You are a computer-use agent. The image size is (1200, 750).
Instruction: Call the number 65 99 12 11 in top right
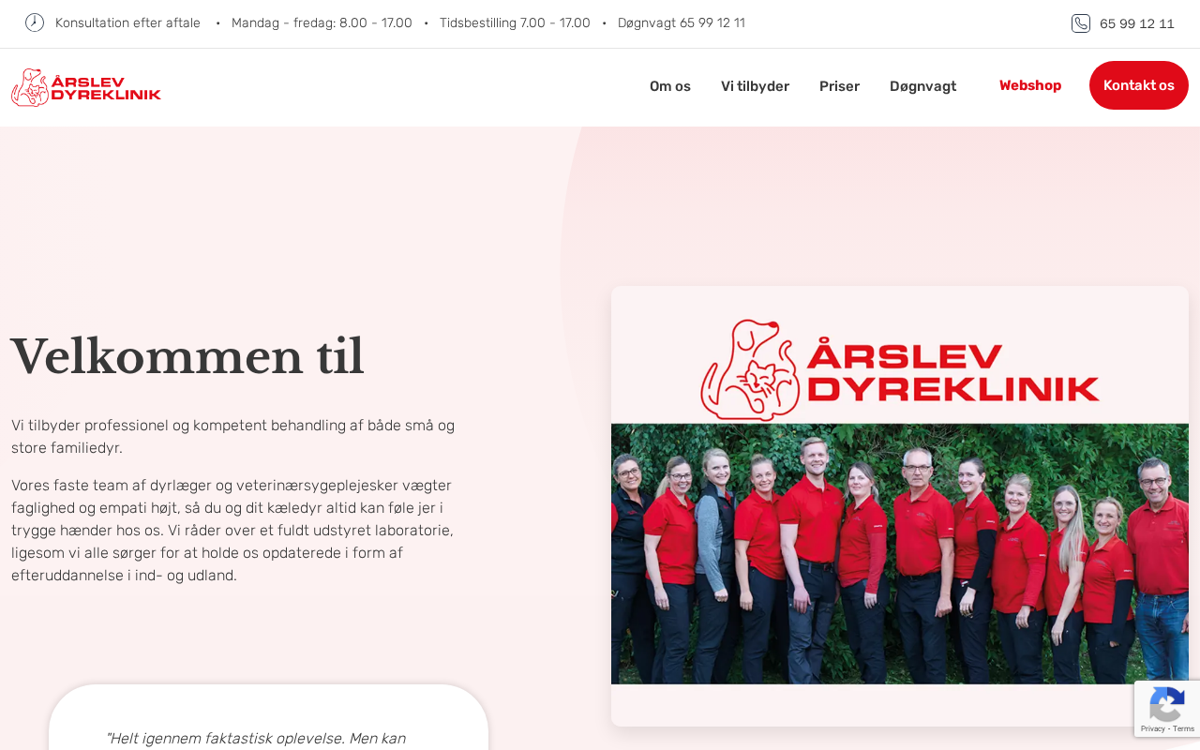(x=1137, y=23)
